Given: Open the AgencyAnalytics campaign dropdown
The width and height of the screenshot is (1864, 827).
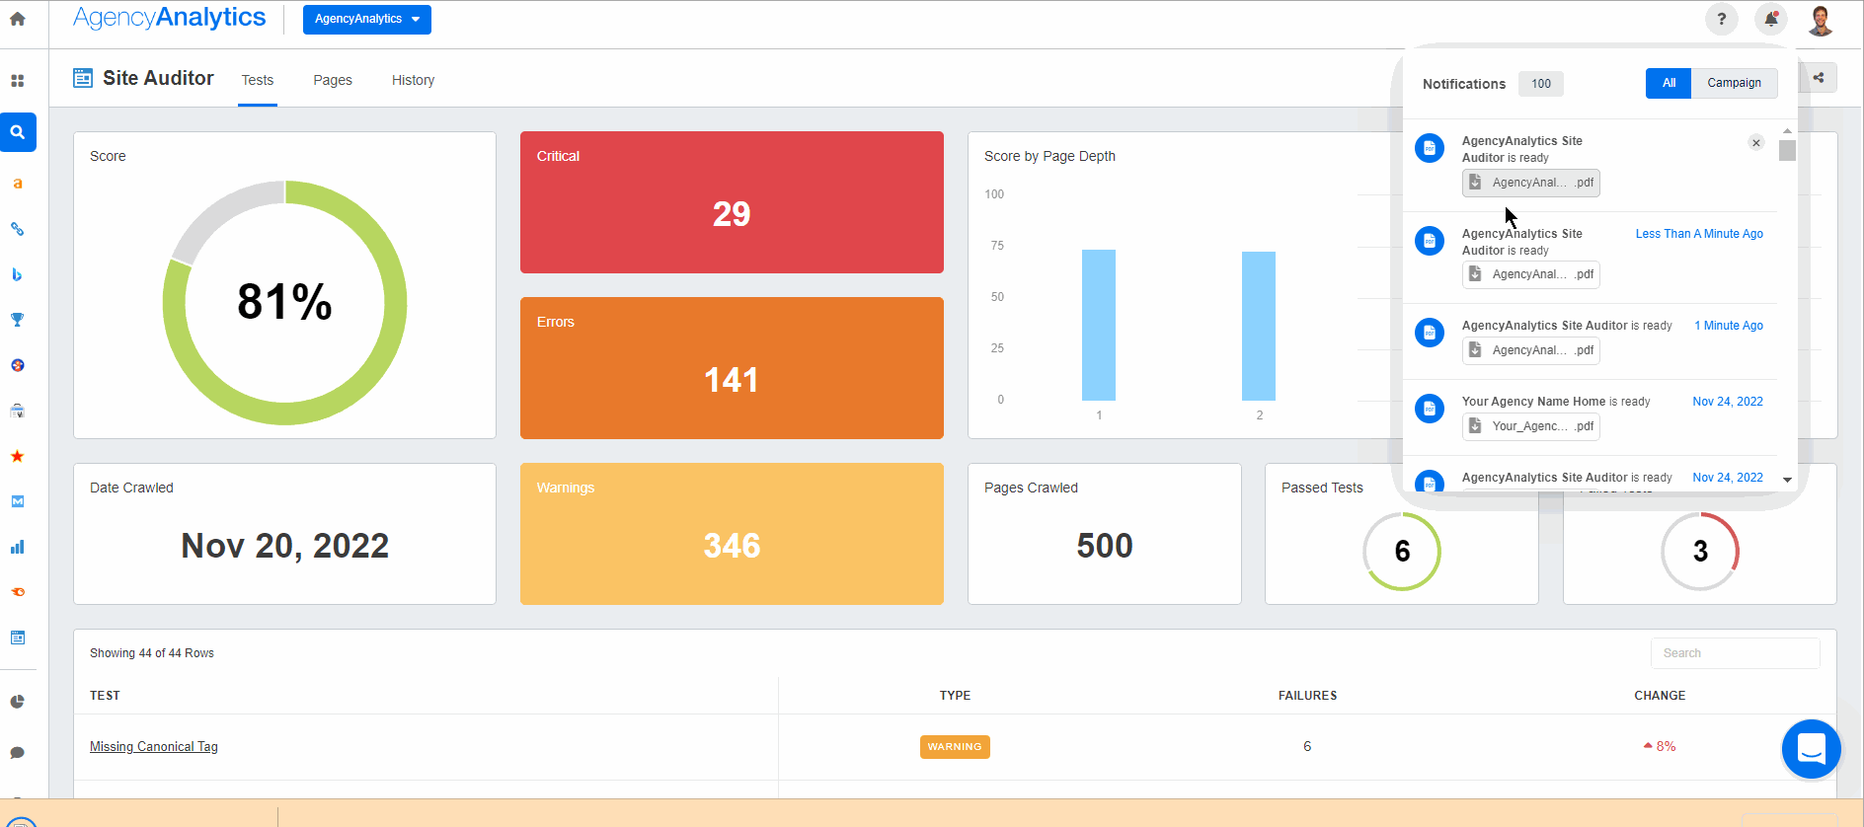Looking at the screenshot, I should (x=367, y=19).
